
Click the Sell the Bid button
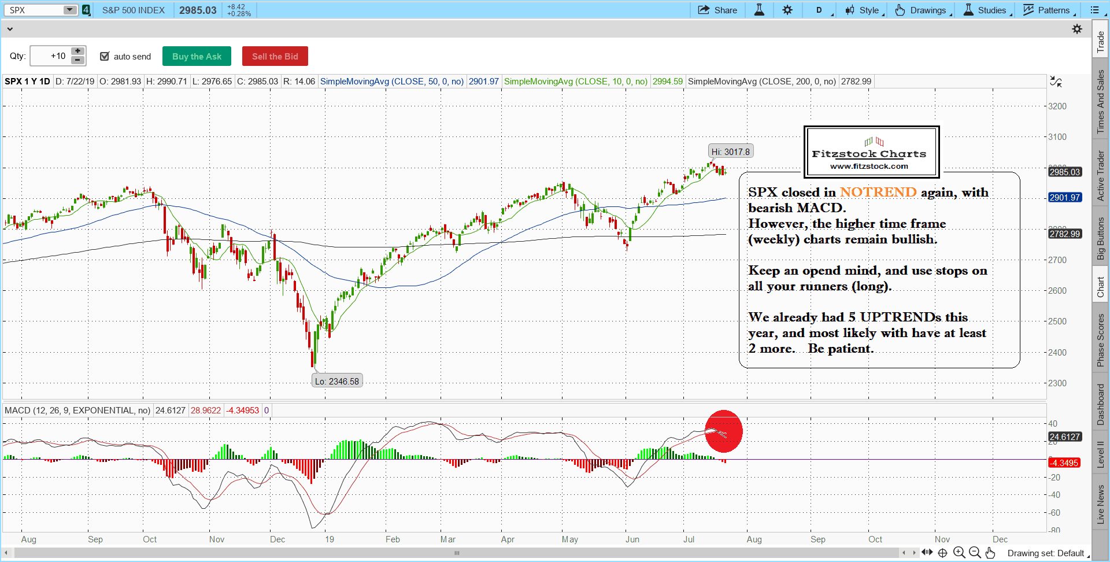[275, 56]
